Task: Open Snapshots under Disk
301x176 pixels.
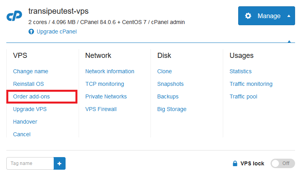Action: click(171, 84)
